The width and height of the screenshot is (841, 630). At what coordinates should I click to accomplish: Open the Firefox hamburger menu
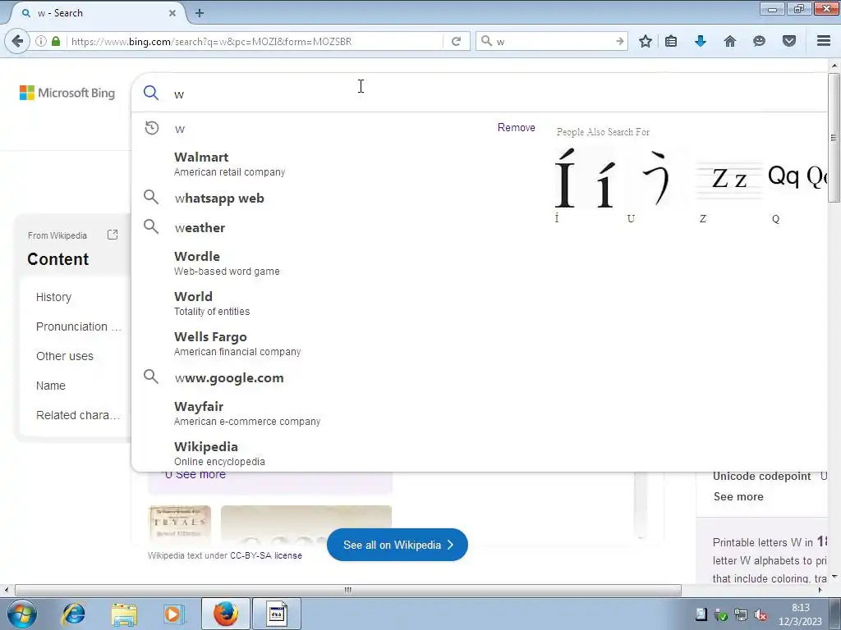pyautogui.click(x=824, y=41)
